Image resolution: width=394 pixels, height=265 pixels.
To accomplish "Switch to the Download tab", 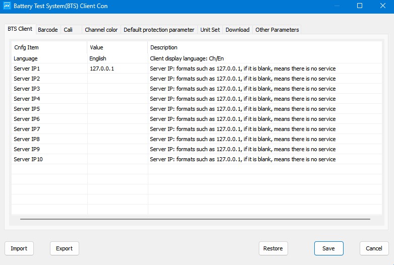I will pos(238,30).
